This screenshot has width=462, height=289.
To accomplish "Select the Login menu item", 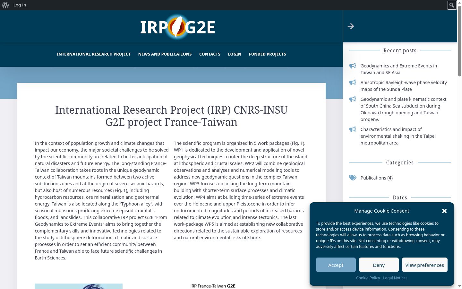I will pyautogui.click(x=235, y=54).
